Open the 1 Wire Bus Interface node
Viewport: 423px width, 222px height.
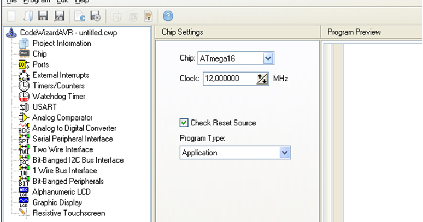[x=64, y=171]
